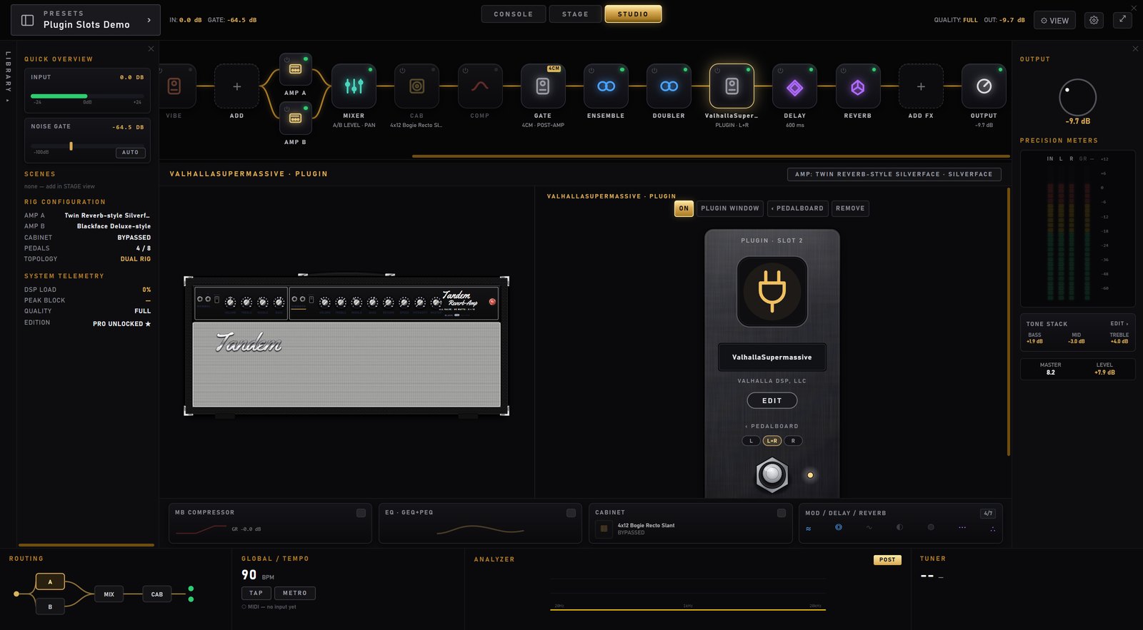This screenshot has height=630, width=1143.
Task: Toggle noise gate AUTO mode
Action: click(130, 153)
